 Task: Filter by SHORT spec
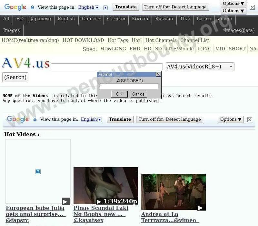click(237, 49)
